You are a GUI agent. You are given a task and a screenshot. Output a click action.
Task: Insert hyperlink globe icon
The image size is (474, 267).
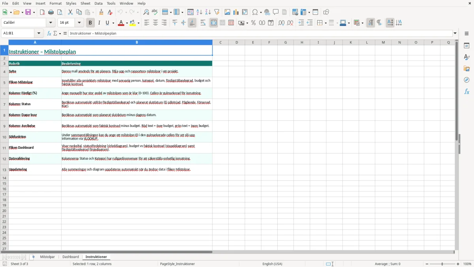pos(267,12)
